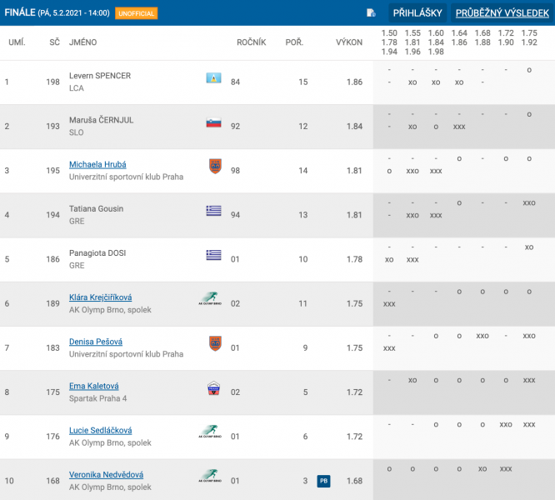
Task: Open Ema Kaletová's profile link
Action: tap(94, 386)
